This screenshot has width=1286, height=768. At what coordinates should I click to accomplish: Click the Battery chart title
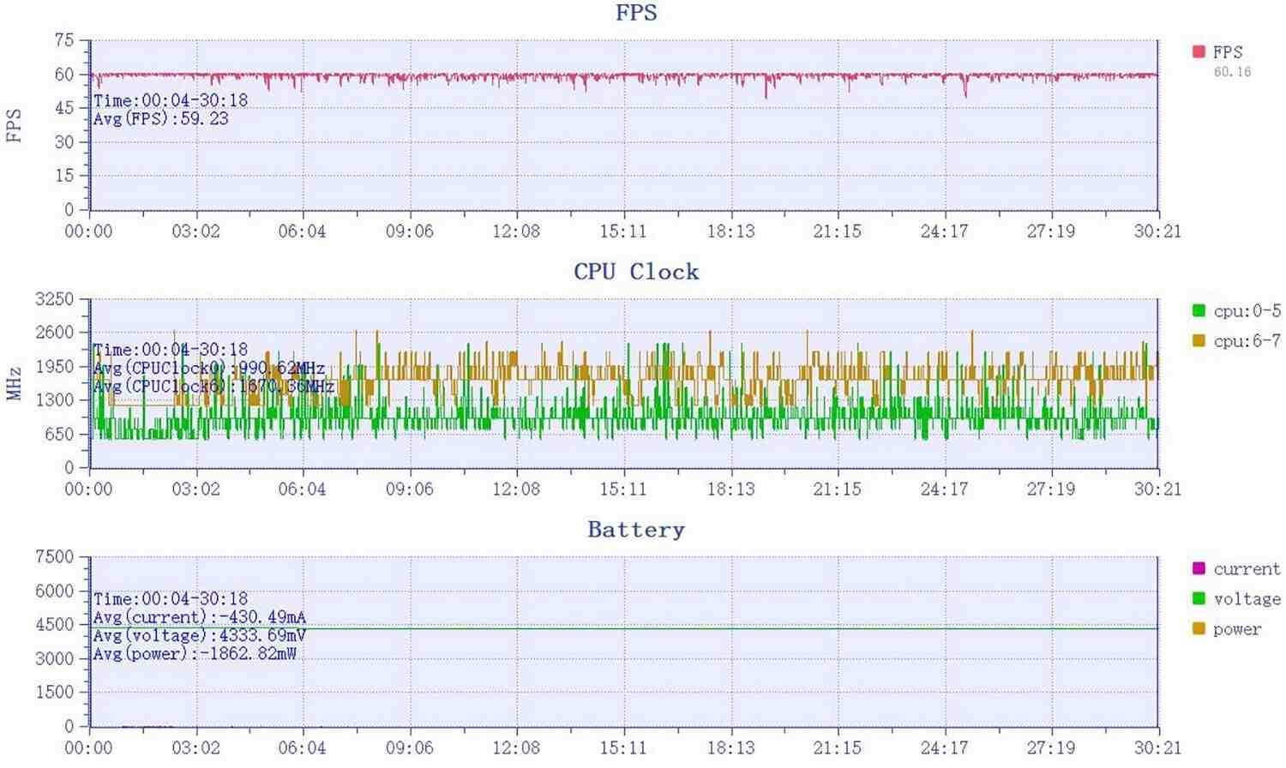[x=636, y=530]
